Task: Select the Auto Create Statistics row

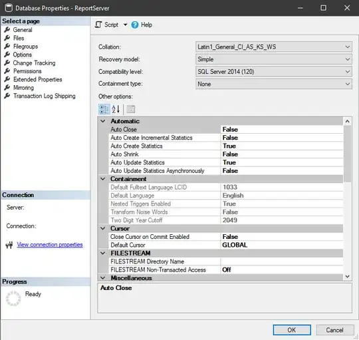Action: (226, 146)
